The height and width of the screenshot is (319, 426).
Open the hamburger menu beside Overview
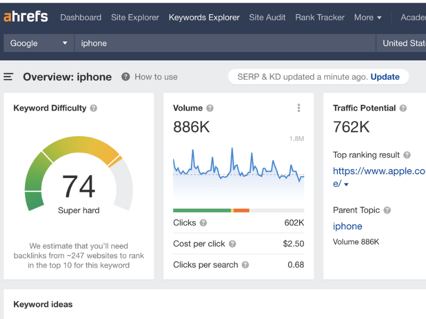pyautogui.click(x=9, y=77)
